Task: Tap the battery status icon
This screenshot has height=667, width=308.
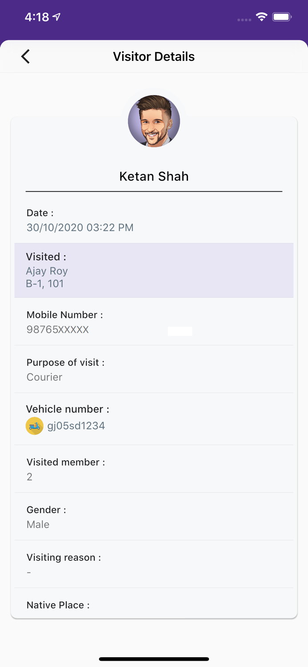Action: coord(282,17)
